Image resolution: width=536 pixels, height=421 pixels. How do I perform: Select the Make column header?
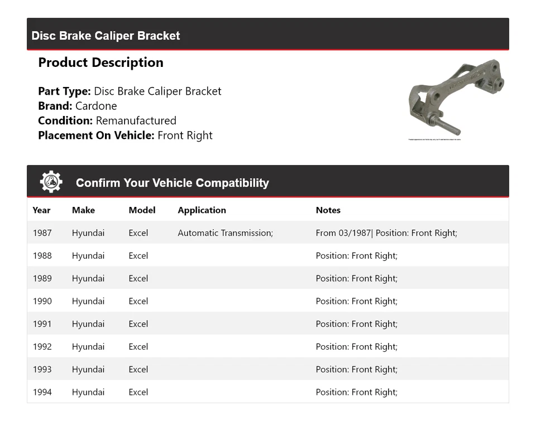83,210
